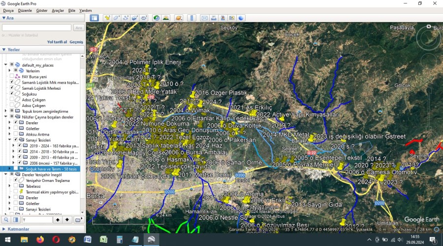Open Calculator from the taskbar

[120, 240]
